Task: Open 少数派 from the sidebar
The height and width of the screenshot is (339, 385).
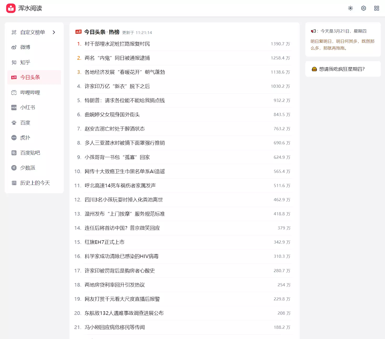Action: point(28,168)
